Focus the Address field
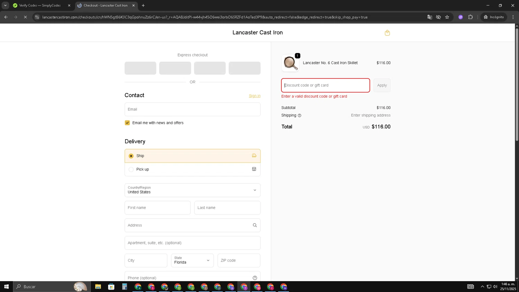 (x=192, y=225)
